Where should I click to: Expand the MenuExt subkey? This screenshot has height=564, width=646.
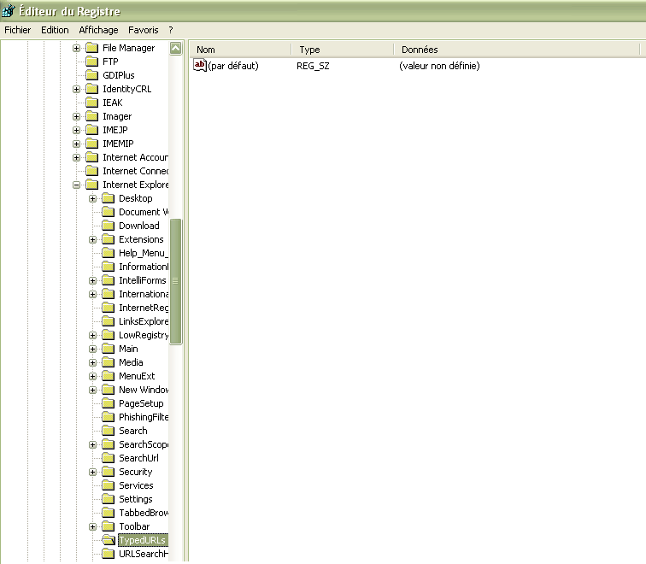[92, 376]
